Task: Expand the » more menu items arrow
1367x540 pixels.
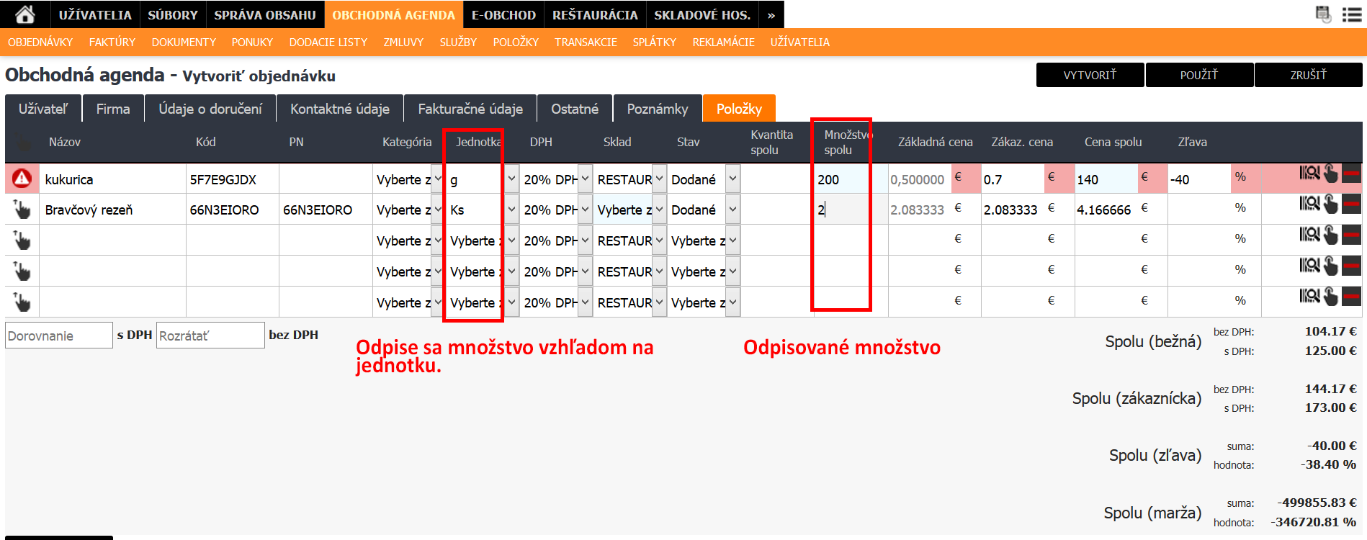Action: click(x=771, y=15)
